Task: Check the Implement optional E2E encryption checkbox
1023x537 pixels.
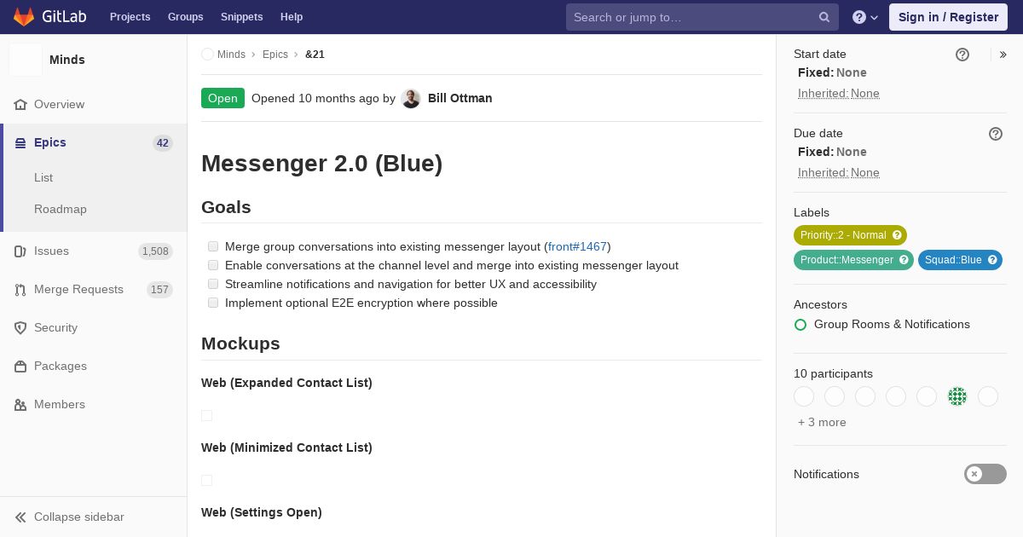Action: (213, 303)
